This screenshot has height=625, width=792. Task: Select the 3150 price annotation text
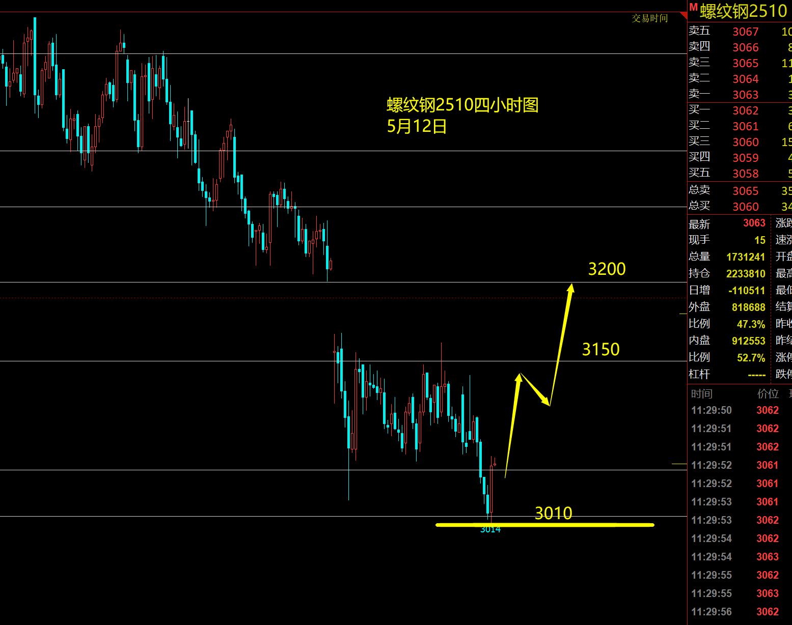tap(600, 350)
